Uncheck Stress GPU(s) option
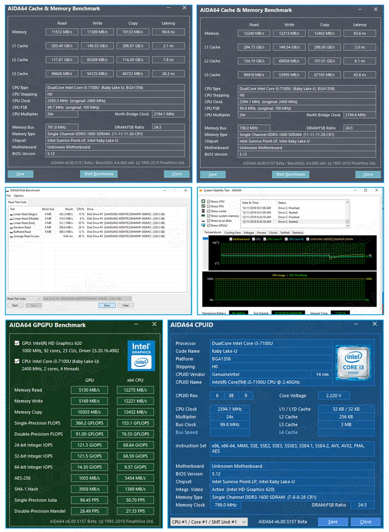This screenshot has height=532, width=389. tap(209, 225)
